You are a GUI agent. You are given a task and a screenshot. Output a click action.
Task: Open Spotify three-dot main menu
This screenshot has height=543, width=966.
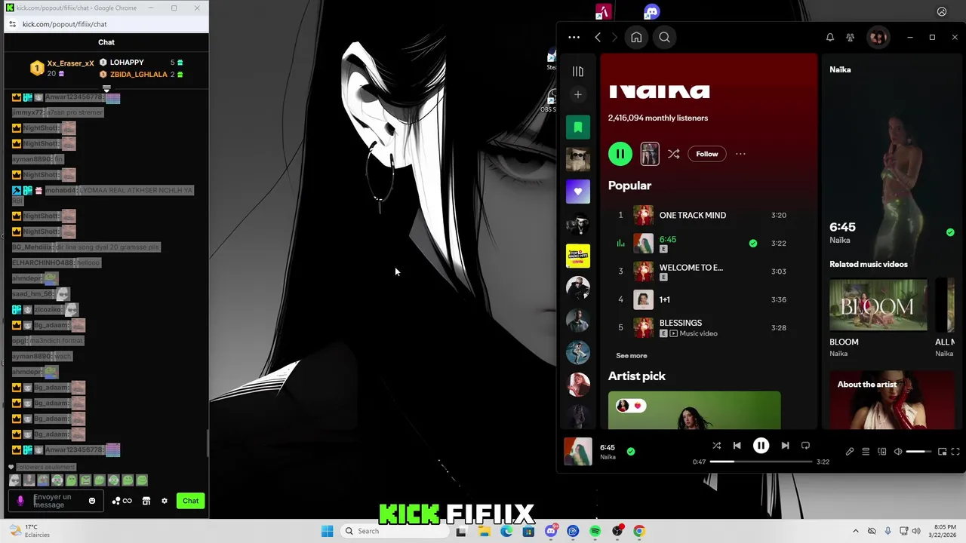574,37
